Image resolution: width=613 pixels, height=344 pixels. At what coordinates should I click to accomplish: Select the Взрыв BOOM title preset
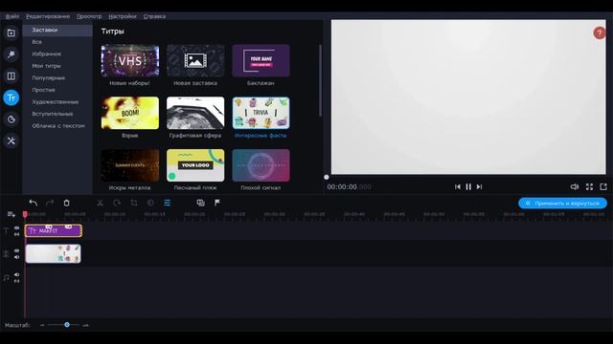[x=130, y=113]
